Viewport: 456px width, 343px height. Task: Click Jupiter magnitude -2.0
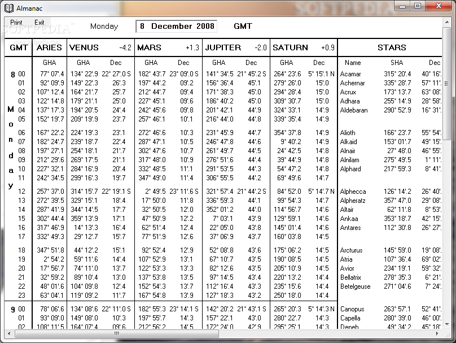point(261,48)
